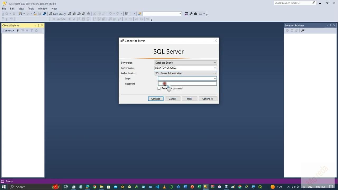Viewport: 338px width, 190px height.
Task: Open Excel from the taskbar
Action: coord(199,187)
